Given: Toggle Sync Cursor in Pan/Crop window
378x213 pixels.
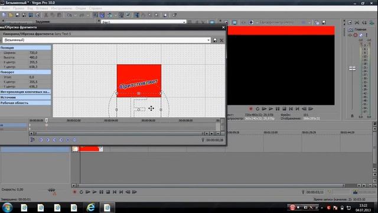Looking at the screenshot, I should coord(32,140).
